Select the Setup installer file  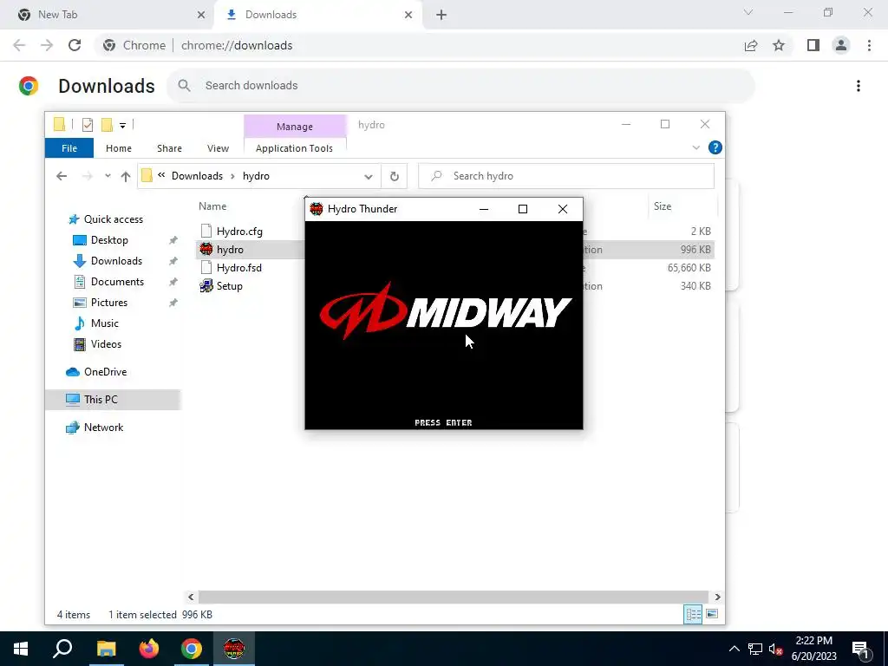point(229,286)
